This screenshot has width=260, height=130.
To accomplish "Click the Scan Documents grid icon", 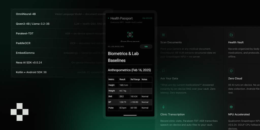I will tap(163, 35).
